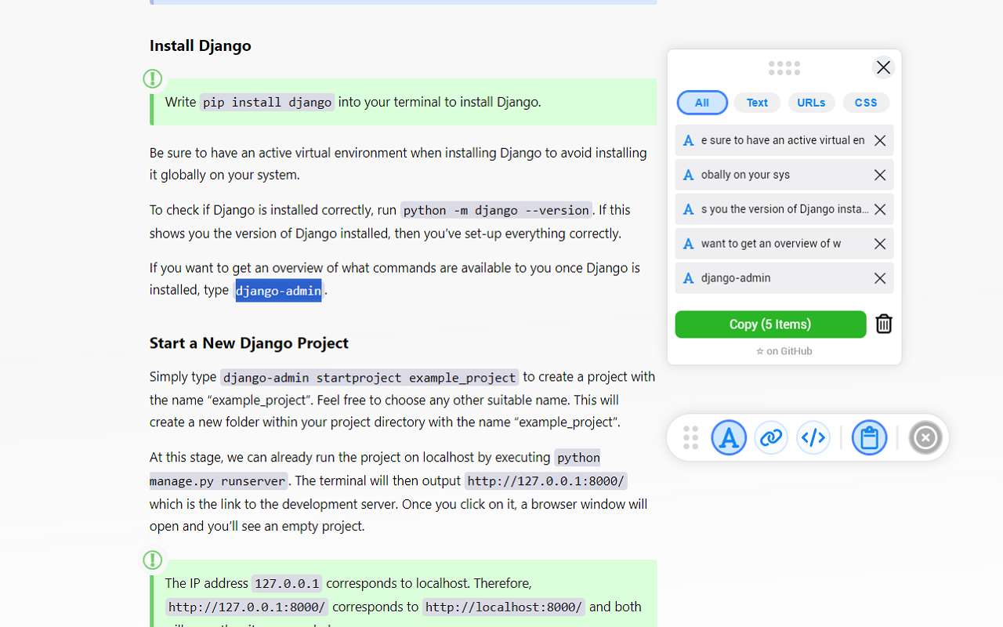Click 'e sure to have an active virtual en' item
1003x627 pixels.
(783, 140)
